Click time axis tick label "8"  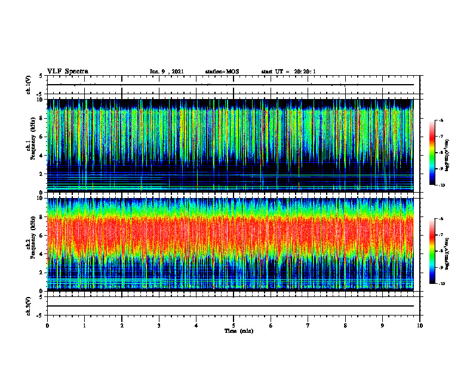[345, 326]
